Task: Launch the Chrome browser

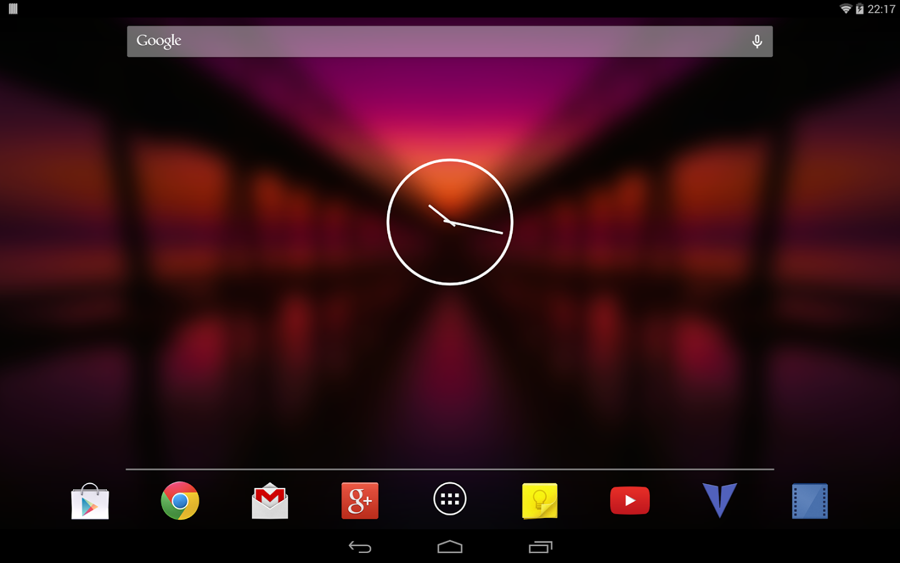Action: (x=180, y=500)
